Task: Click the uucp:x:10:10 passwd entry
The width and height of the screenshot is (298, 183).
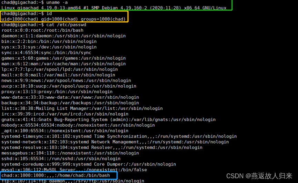Action: (69, 86)
